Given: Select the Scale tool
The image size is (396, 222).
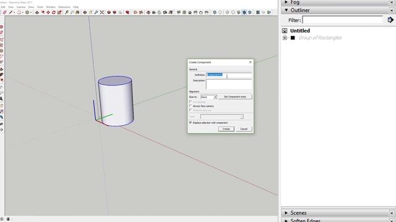Looking at the screenshot, I should (x=59, y=12).
